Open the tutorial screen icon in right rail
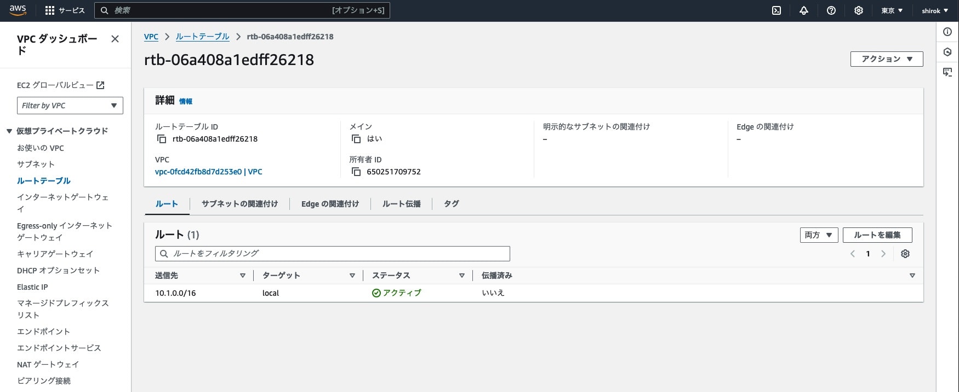 947,72
